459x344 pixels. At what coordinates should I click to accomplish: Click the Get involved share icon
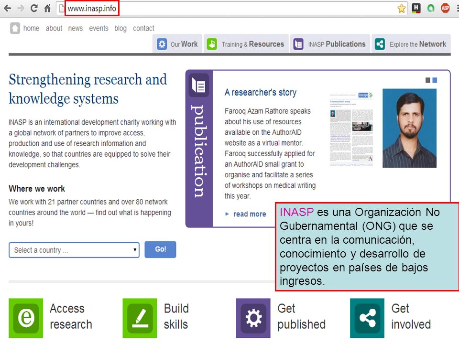coord(367,318)
